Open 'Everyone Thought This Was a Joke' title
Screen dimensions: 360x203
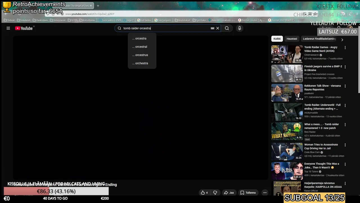tap(321, 166)
